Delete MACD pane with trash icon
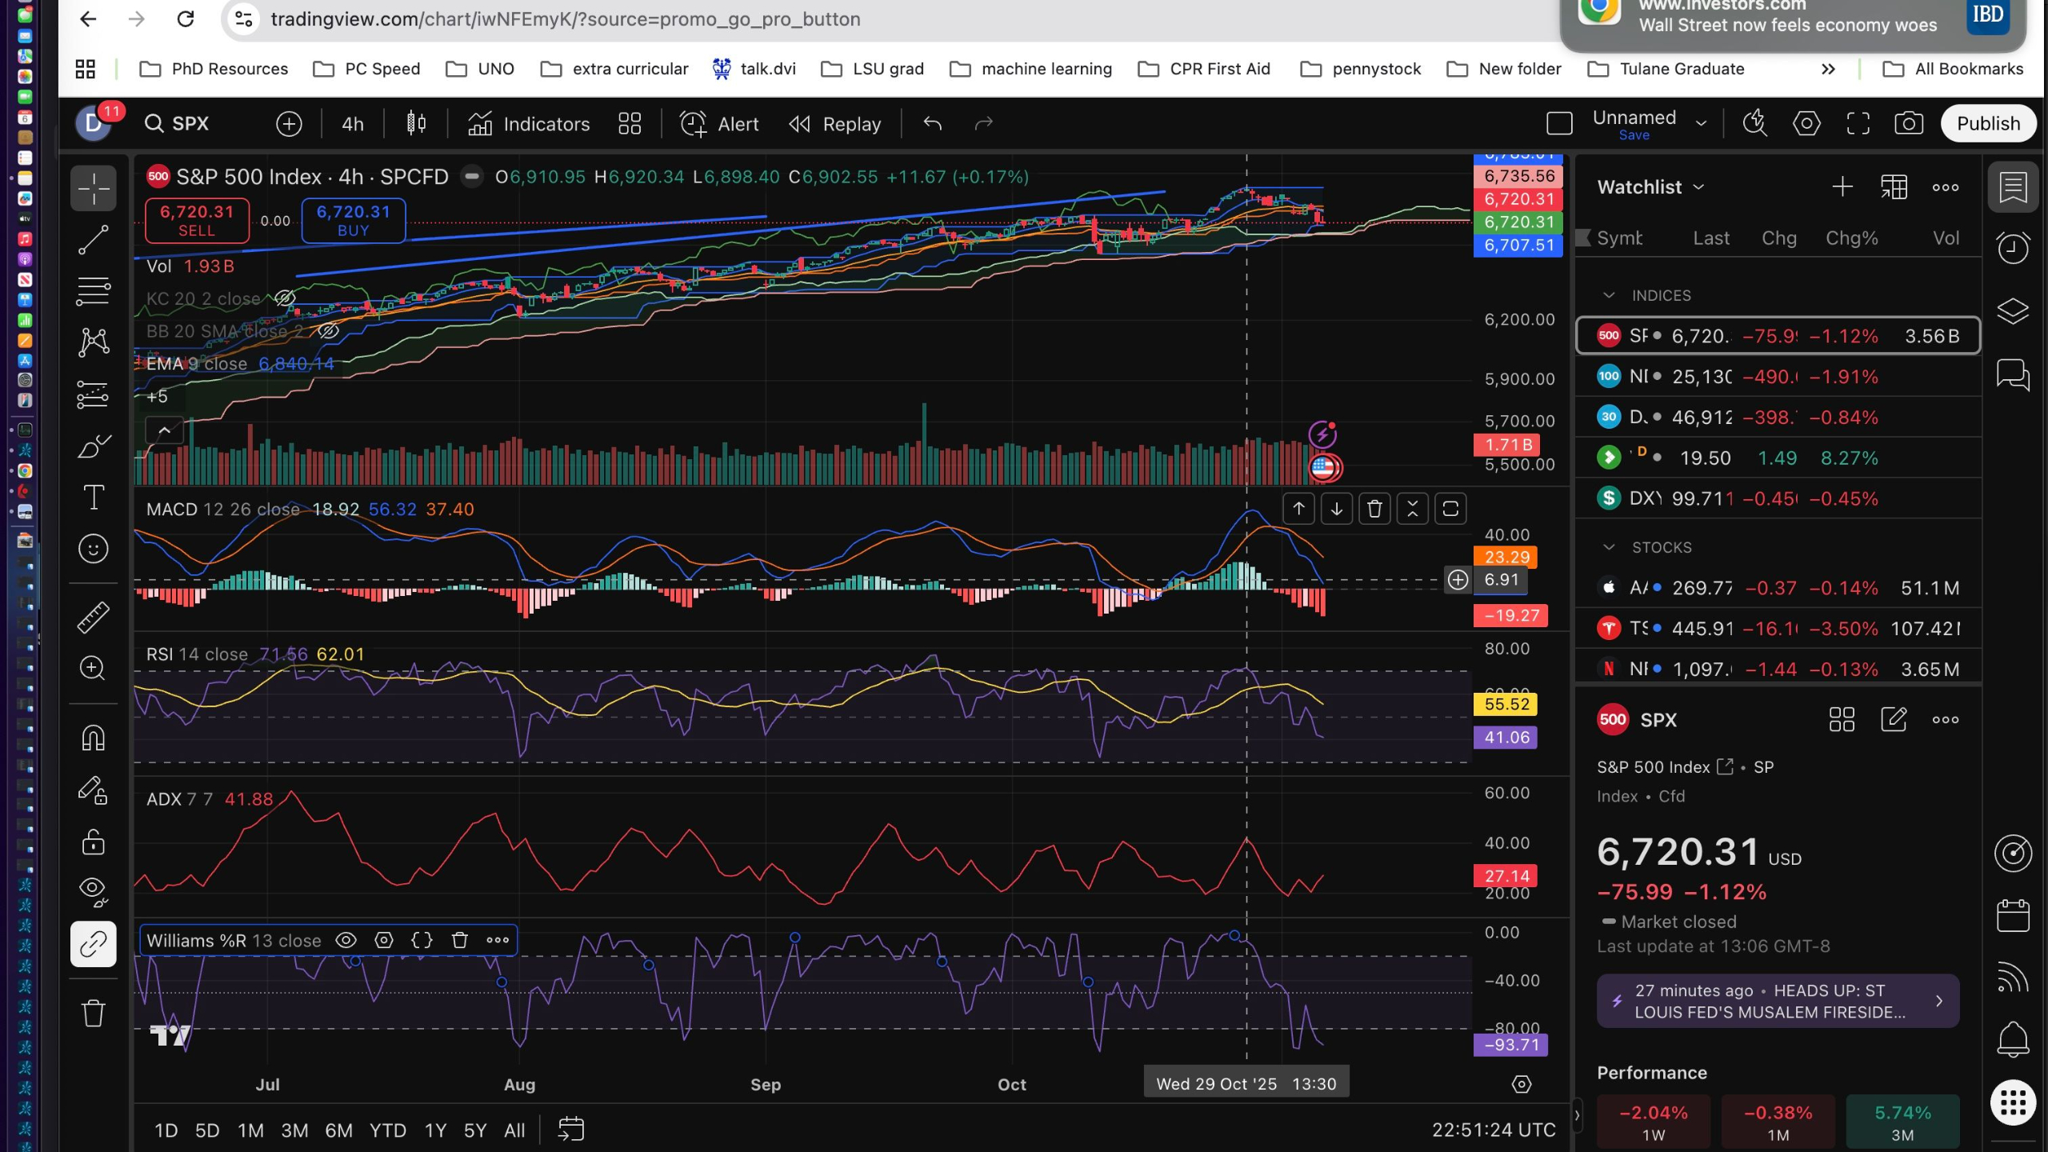The width and height of the screenshot is (2048, 1152). point(1374,509)
